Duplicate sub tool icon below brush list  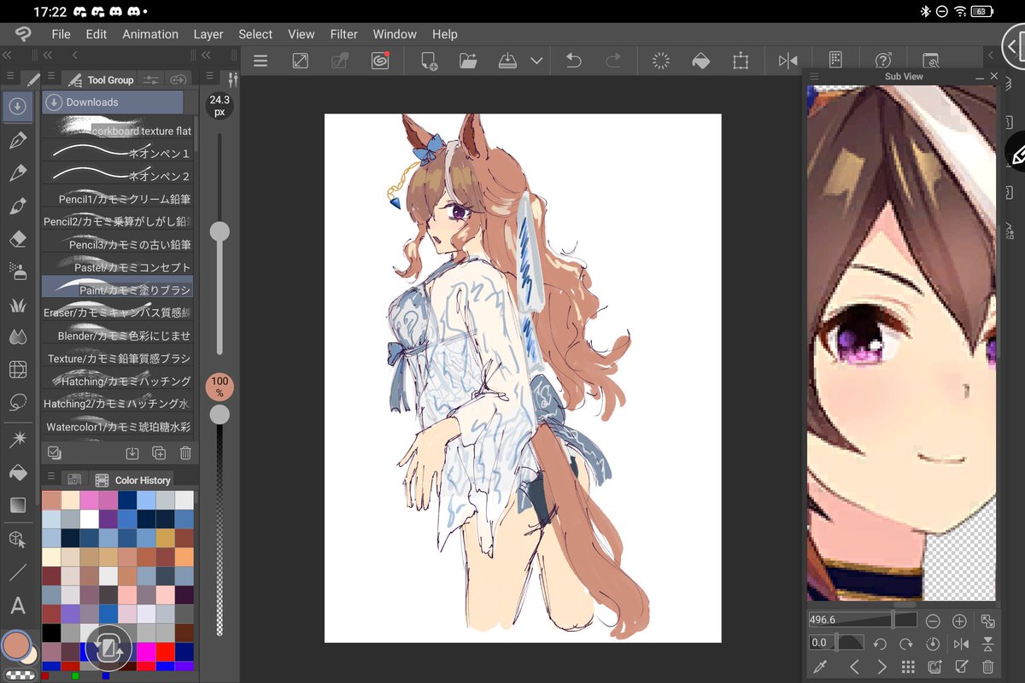pyautogui.click(x=159, y=453)
